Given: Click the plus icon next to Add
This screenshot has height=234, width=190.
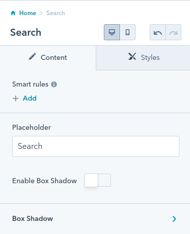Looking at the screenshot, I should point(16,99).
